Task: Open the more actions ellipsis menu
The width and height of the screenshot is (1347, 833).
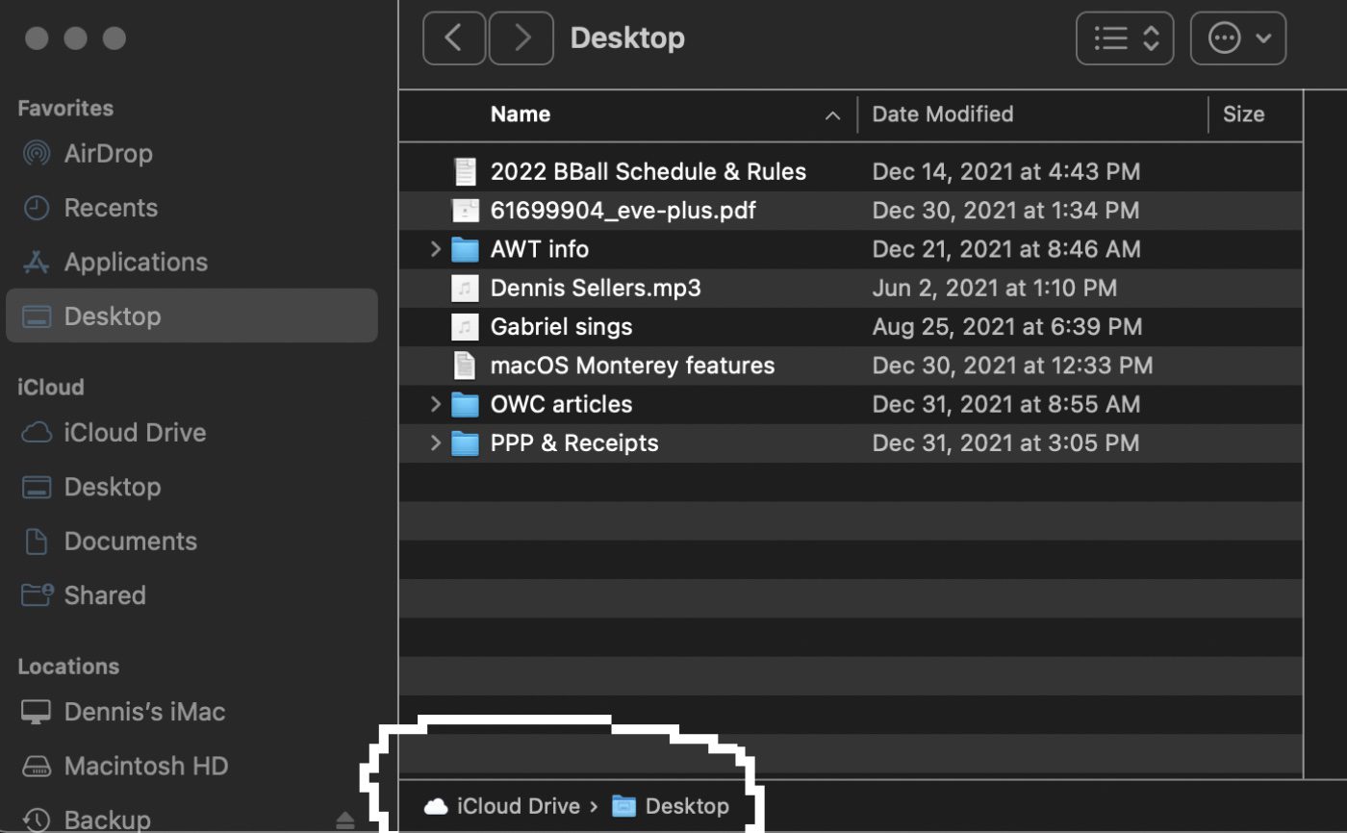Action: [x=1237, y=38]
